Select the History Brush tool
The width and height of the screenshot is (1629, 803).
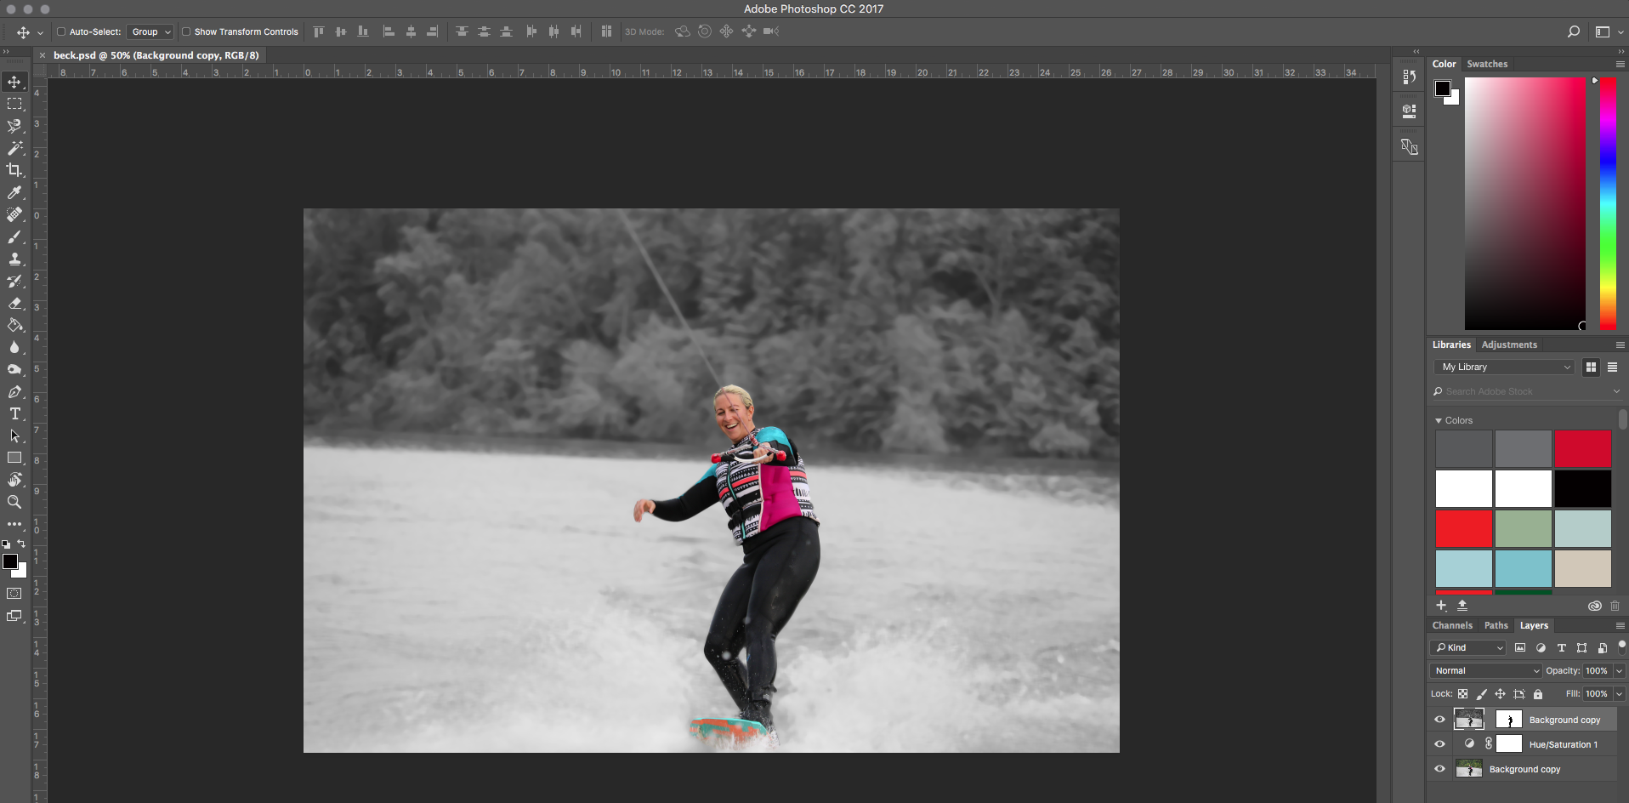point(14,281)
